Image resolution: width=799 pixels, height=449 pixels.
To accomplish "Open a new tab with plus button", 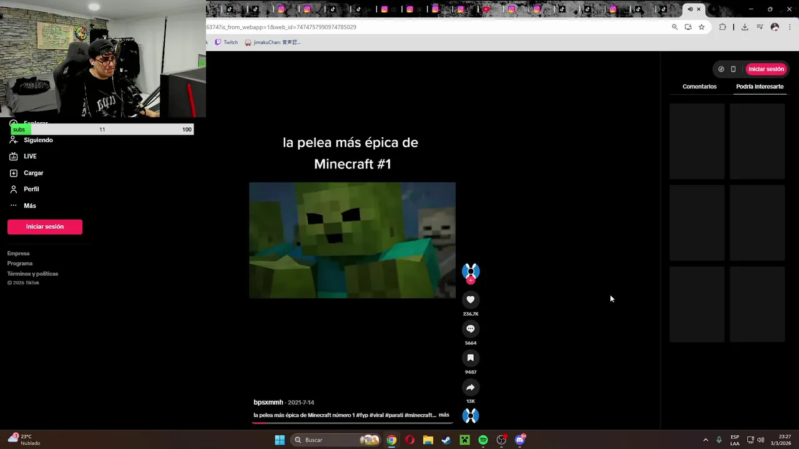I will click(x=713, y=9).
